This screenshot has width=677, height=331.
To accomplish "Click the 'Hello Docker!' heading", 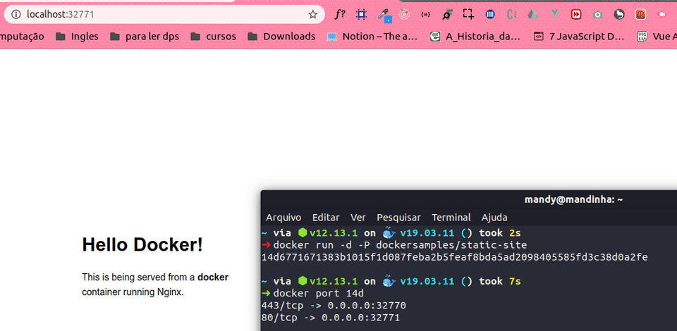I will (x=142, y=245).
